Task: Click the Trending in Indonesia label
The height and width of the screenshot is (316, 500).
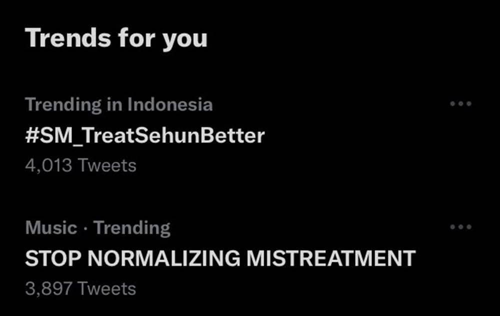Action: pos(120,104)
